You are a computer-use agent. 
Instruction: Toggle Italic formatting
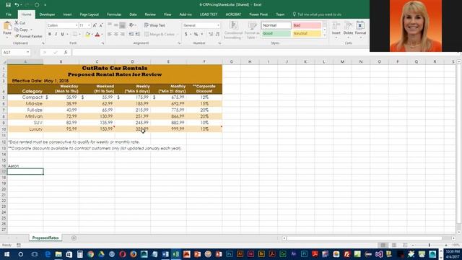click(x=56, y=34)
